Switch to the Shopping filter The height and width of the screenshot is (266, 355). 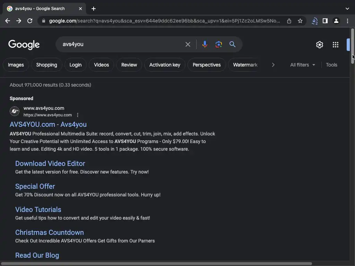tap(47, 65)
